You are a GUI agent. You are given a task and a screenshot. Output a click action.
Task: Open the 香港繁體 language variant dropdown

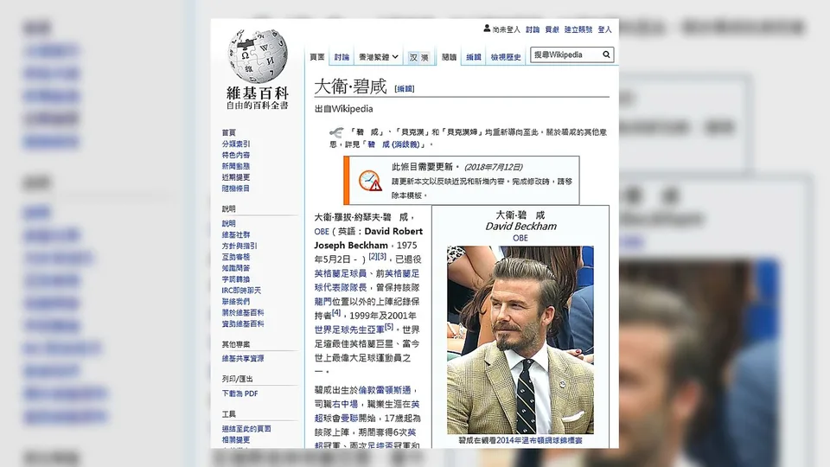click(x=378, y=57)
